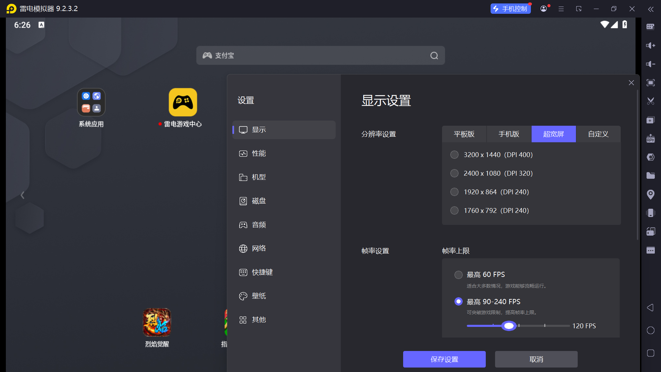Click the APK install icon
This screenshot has width=661, height=372.
click(x=650, y=138)
